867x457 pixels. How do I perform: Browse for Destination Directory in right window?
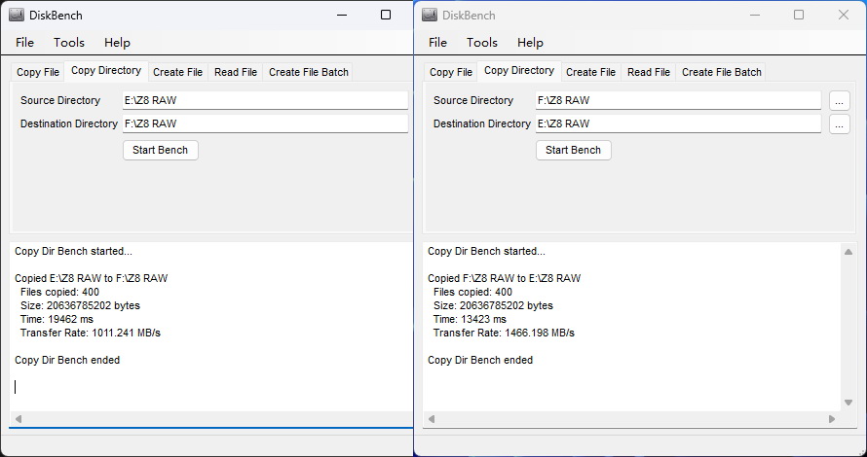(840, 123)
